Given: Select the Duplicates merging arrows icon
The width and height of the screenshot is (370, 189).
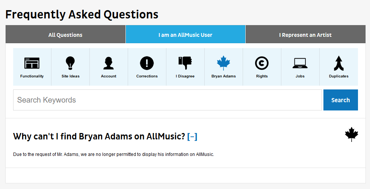Looking at the screenshot, I should (338, 63).
